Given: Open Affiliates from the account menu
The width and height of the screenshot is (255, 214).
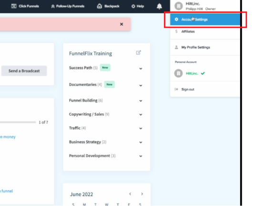Looking at the screenshot, I should click(x=205, y=31).
